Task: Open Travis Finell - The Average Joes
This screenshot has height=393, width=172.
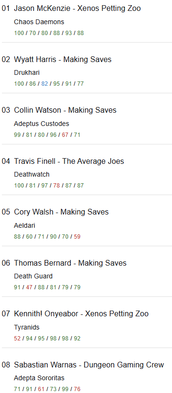Action: coord(69,161)
